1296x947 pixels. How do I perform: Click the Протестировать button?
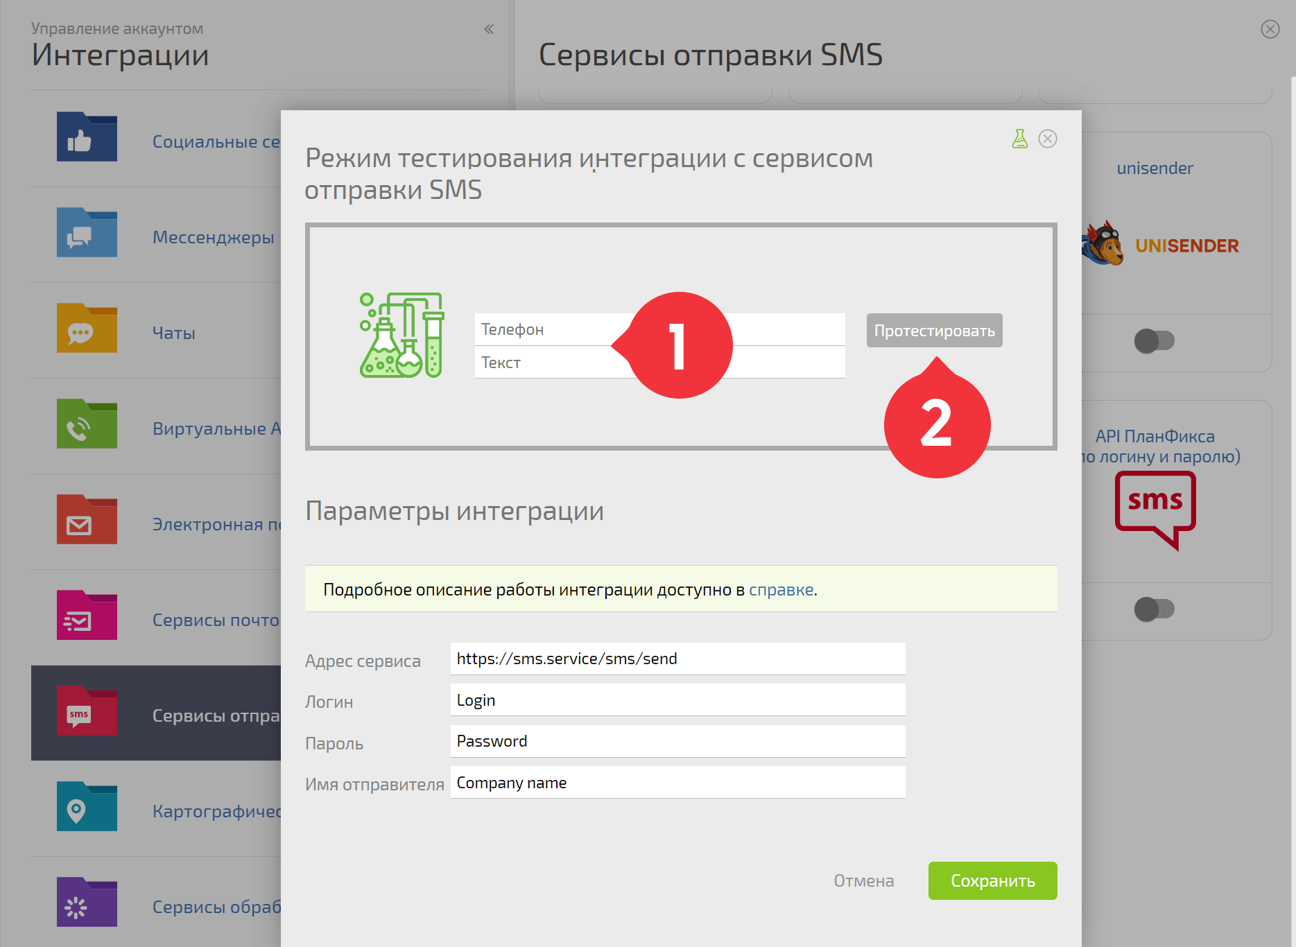pos(934,331)
